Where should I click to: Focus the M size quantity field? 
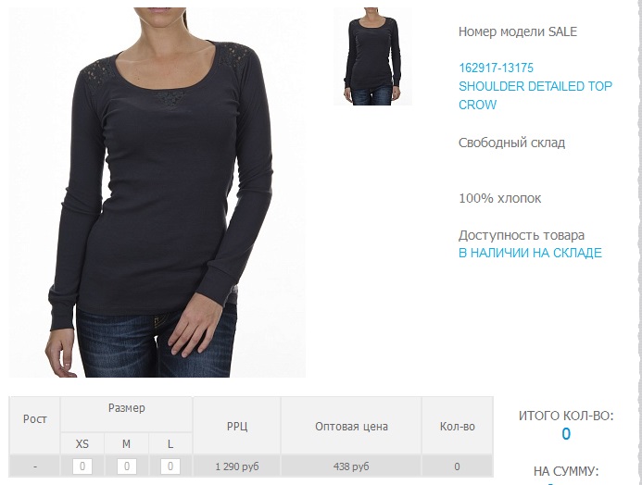point(127,466)
